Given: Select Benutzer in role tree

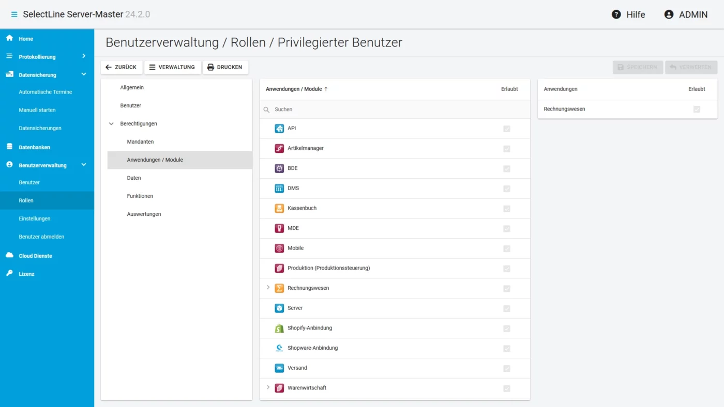Looking at the screenshot, I should 131,106.
